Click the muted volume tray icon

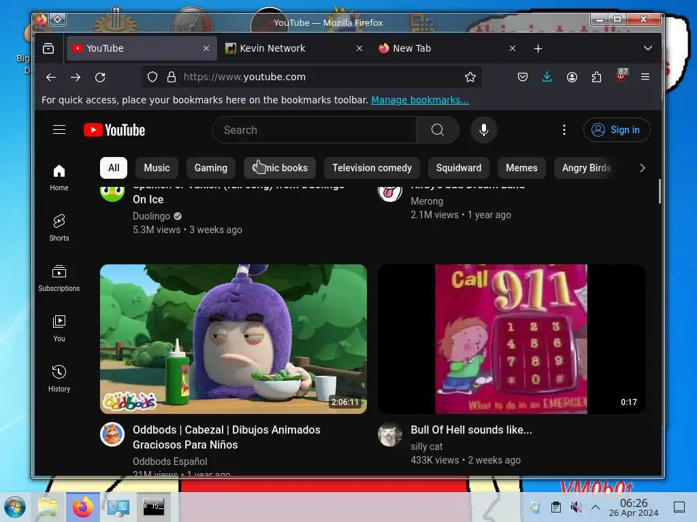576,507
